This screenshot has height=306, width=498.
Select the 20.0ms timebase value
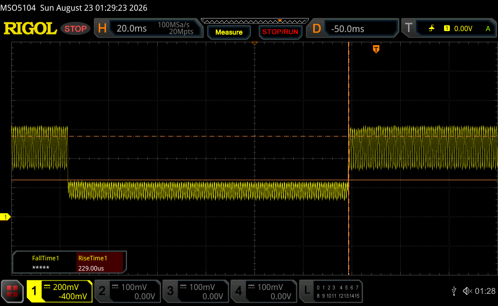click(x=131, y=29)
